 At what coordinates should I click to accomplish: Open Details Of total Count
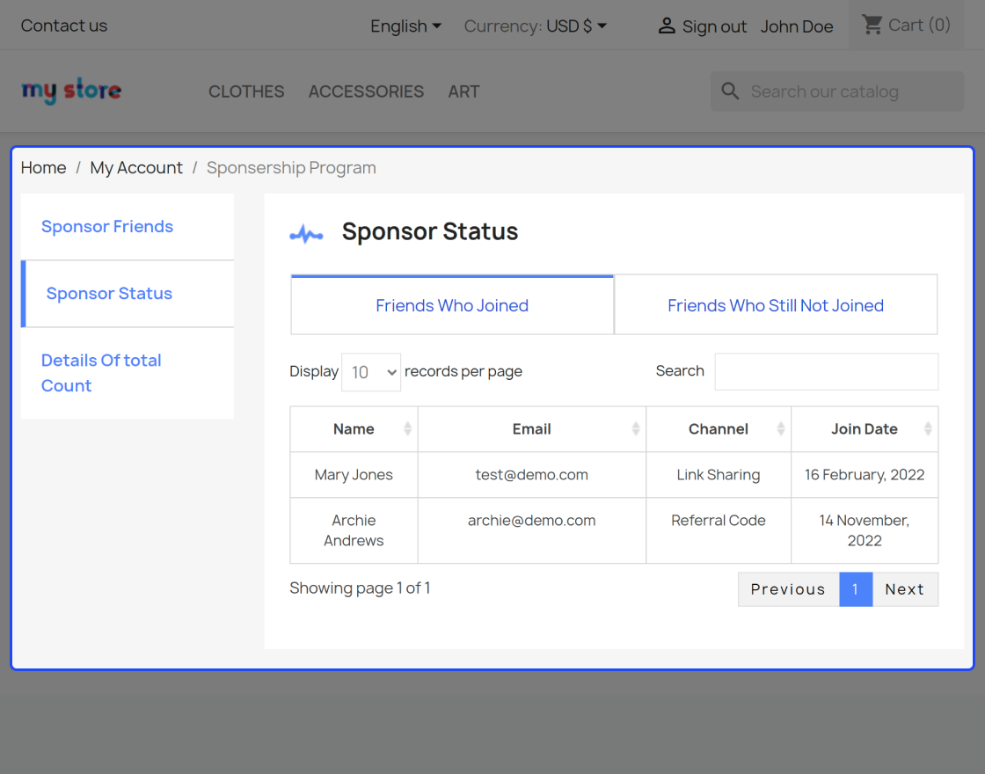[x=128, y=373]
